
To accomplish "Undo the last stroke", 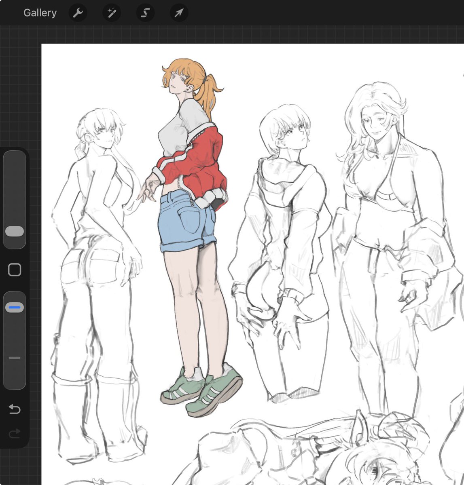I will click(15, 409).
